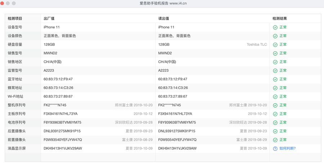Click read front camera serial F0W93540YEFJYW47Q
324x163 pixels.
pos(177,140)
